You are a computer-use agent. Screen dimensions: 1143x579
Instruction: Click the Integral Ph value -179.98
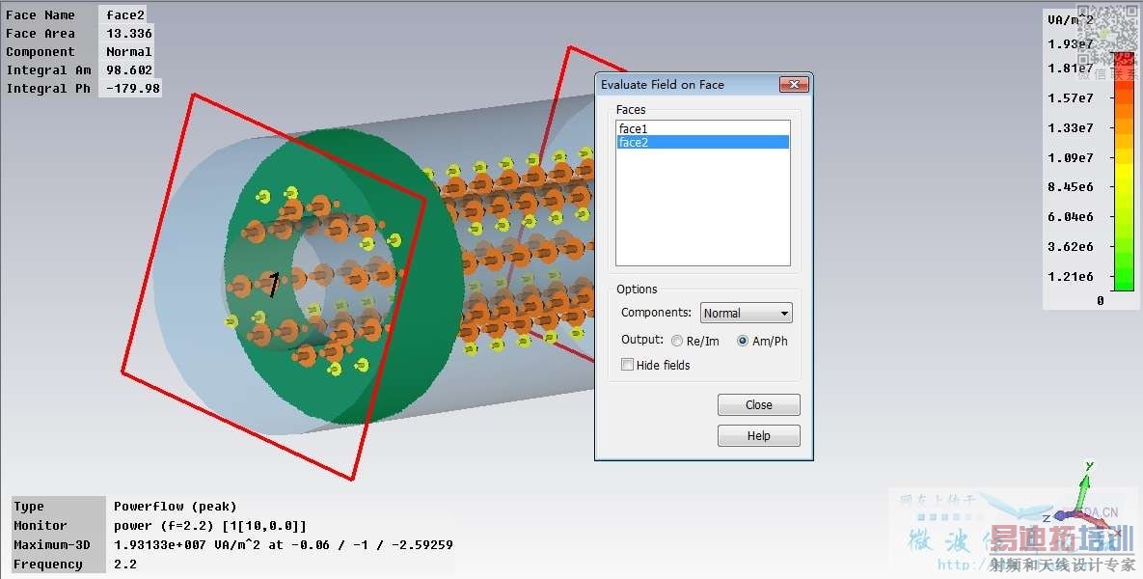pyautogui.click(x=133, y=88)
